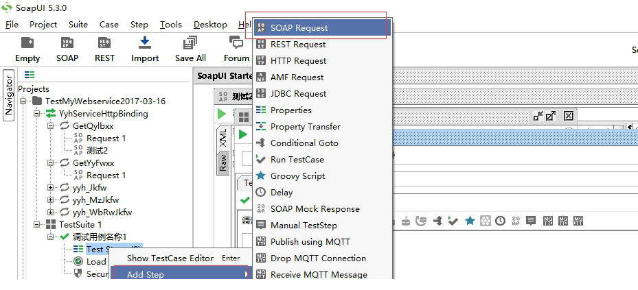Choose AMF Request from the submenu
The width and height of the screenshot is (638, 290).
click(322, 77)
